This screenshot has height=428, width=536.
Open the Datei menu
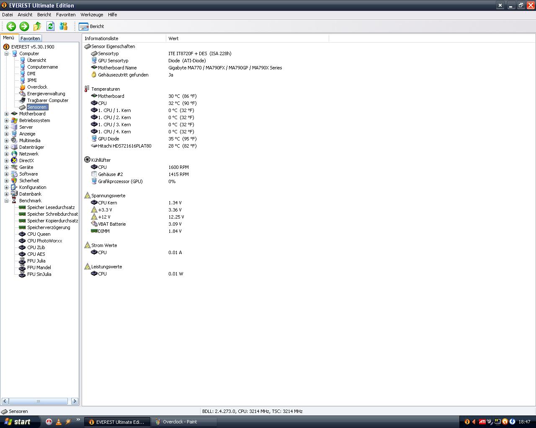point(8,15)
